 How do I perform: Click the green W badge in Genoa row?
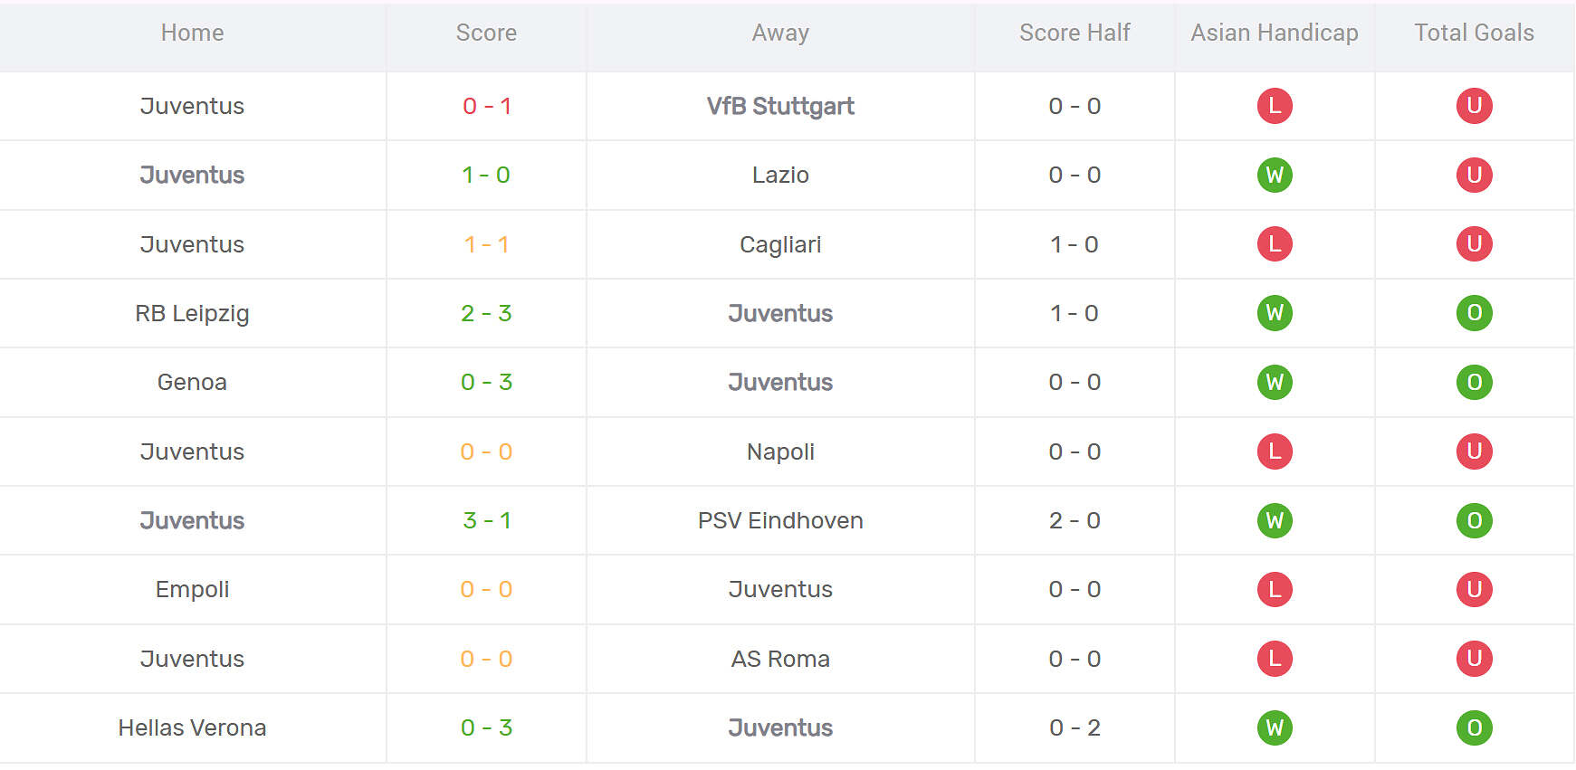1275,382
